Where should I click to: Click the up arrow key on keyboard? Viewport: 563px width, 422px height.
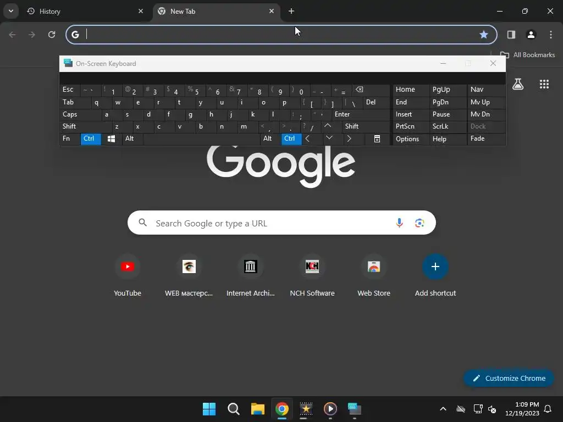328,126
